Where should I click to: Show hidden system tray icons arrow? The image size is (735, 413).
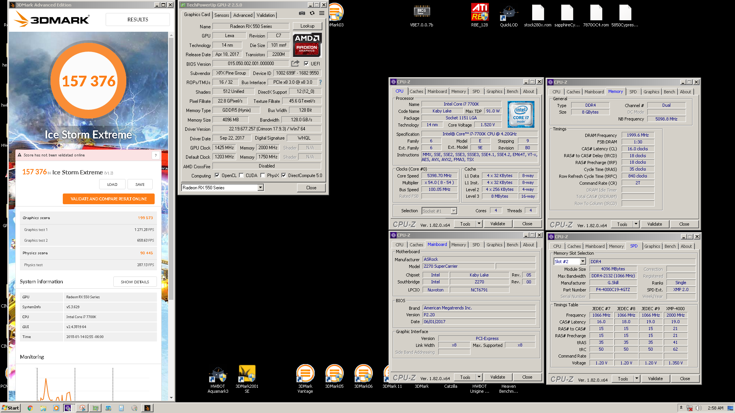[681, 408]
